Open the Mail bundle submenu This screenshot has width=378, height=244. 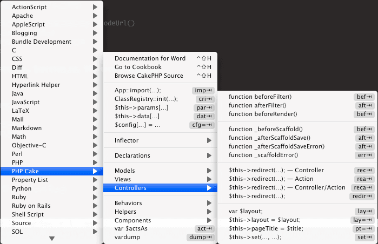coord(52,120)
